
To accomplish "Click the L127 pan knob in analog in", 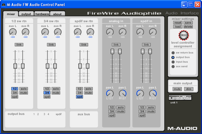I will point(110,93).
